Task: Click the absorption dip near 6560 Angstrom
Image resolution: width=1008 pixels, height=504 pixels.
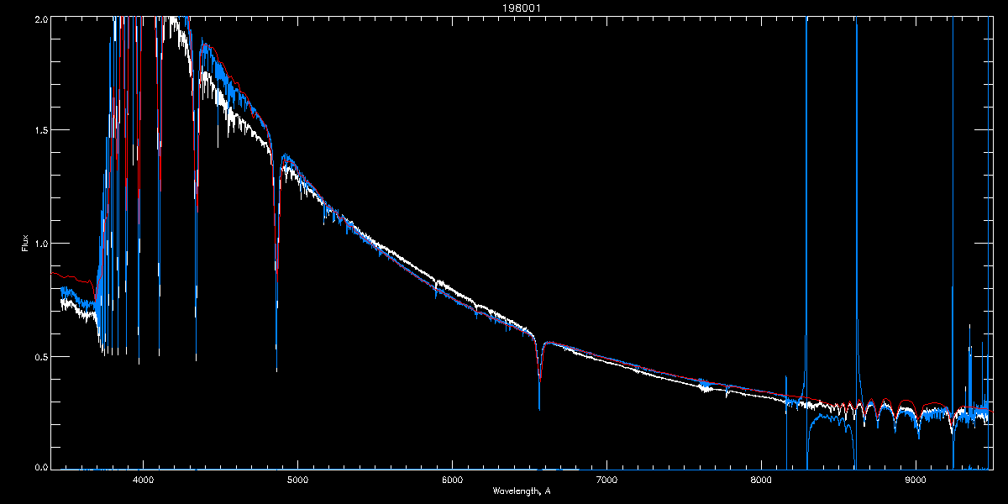Action: coord(539,374)
